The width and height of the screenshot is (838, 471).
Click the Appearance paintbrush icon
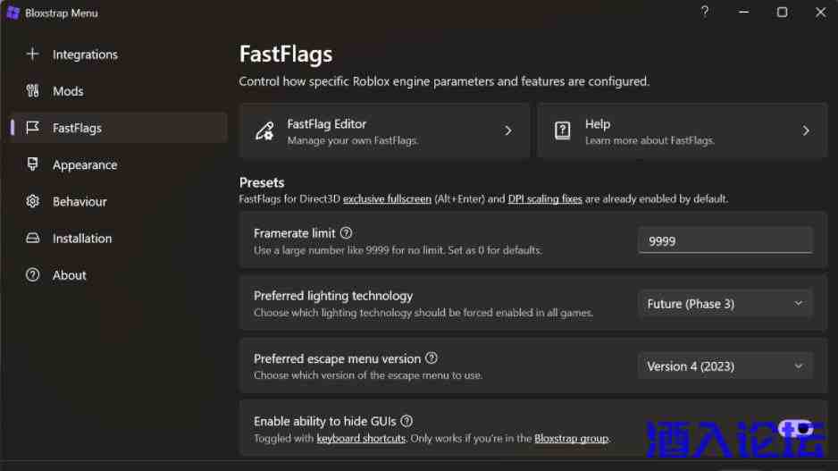point(33,164)
